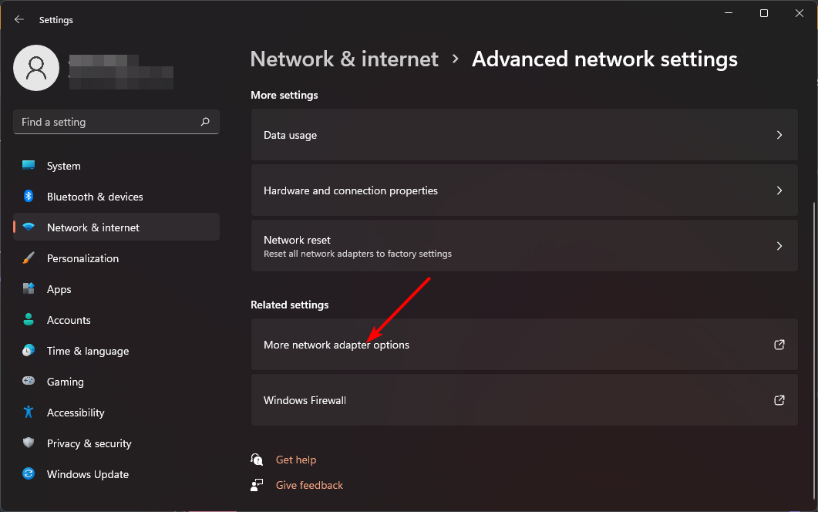Select the System sidebar icon
818x512 pixels.
click(x=29, y=166)
